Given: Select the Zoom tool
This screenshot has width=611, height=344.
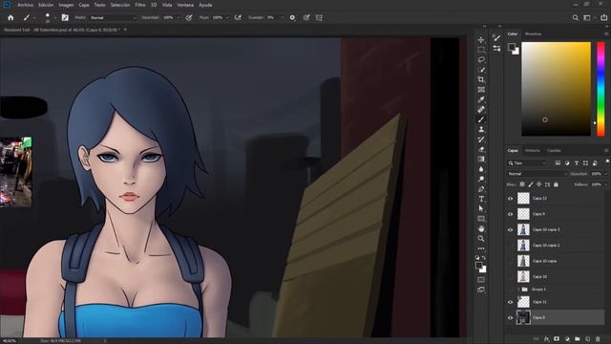Looking at the screenshot, I should coord(481,239).
